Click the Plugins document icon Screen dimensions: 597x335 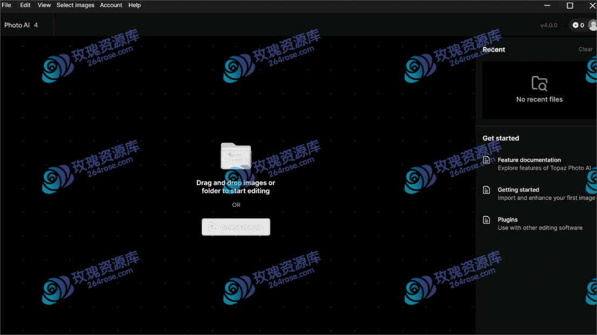click(486, 220)
